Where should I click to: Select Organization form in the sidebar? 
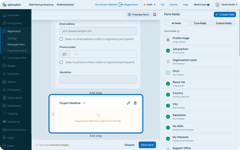pos(17,51)
